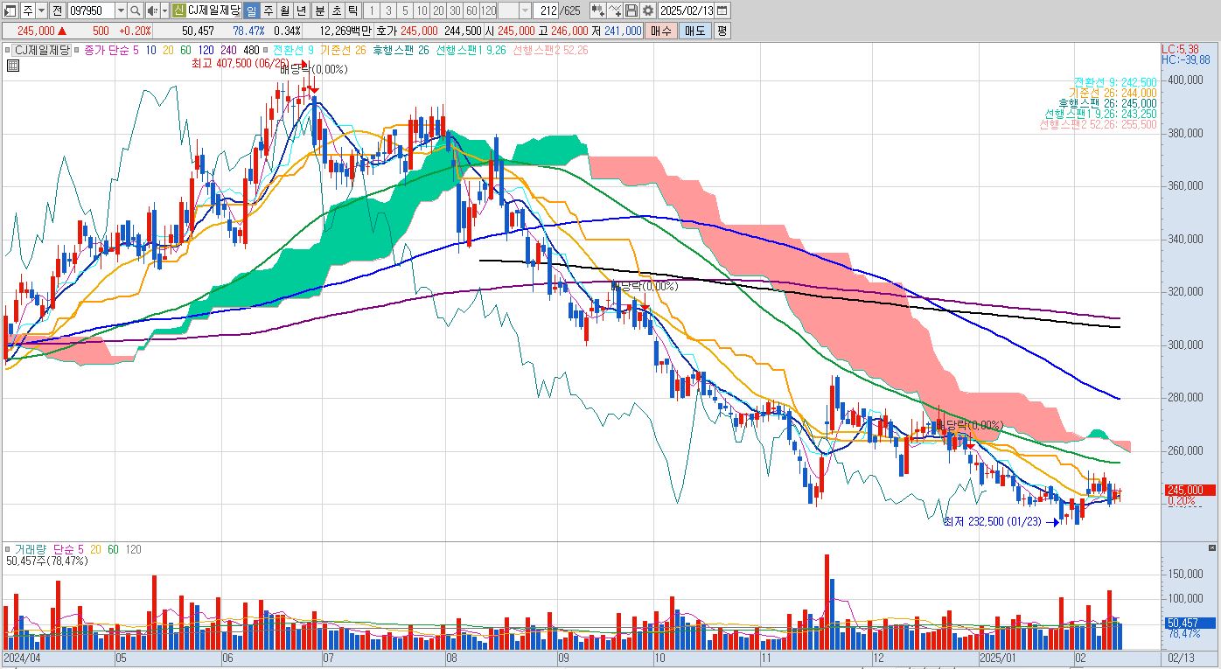Save the chart with the floppy disk icon
The height and width of the screenshot is (669, 1221).
tap(631, 10)
